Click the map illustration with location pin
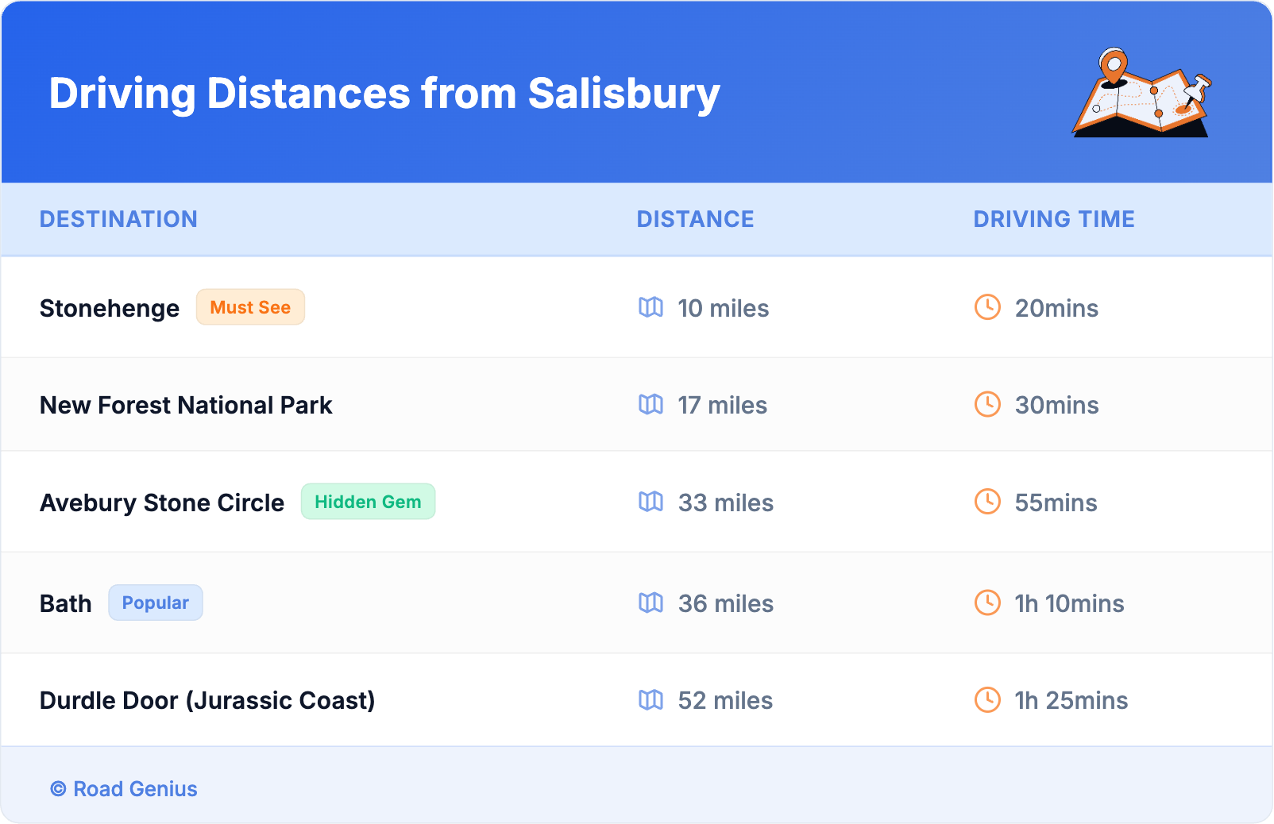This screenshot has height=824, width=1274. (x=1141, y=94)
